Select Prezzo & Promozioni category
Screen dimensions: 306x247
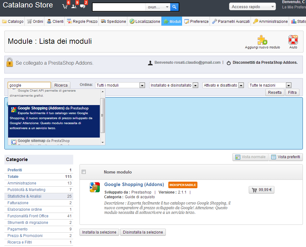point(38,236)
